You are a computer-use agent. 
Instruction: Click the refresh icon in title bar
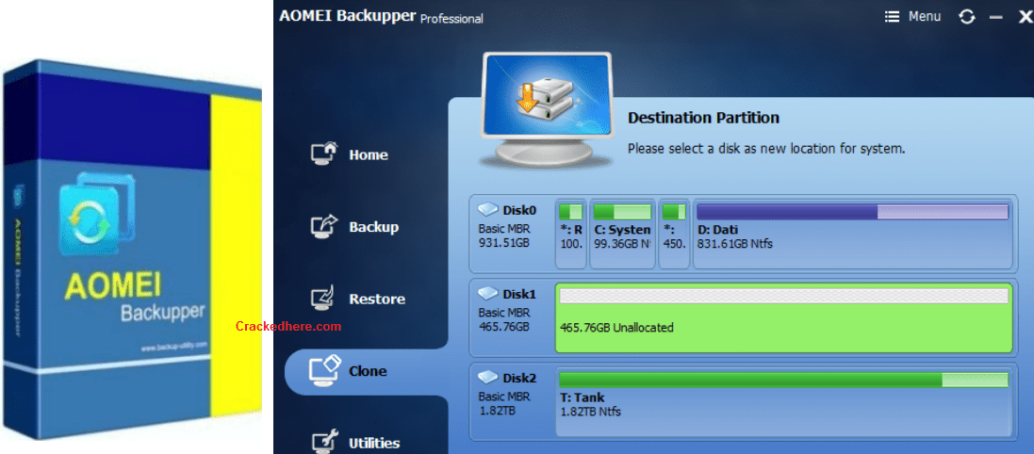click(x=967, y=17)
